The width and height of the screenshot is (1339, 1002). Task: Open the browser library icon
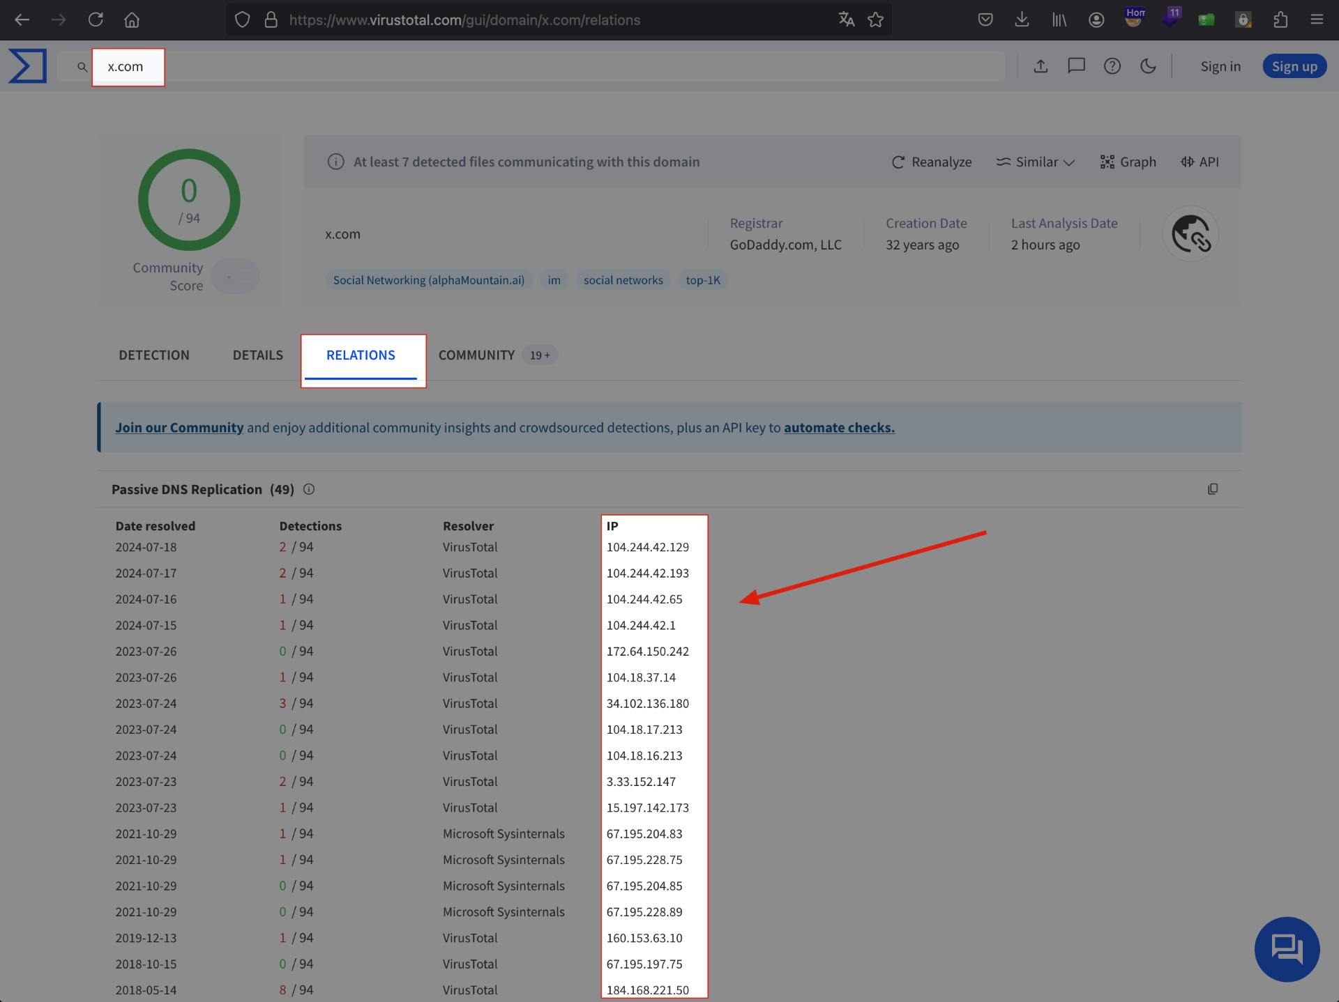(x=1059, y=20)
